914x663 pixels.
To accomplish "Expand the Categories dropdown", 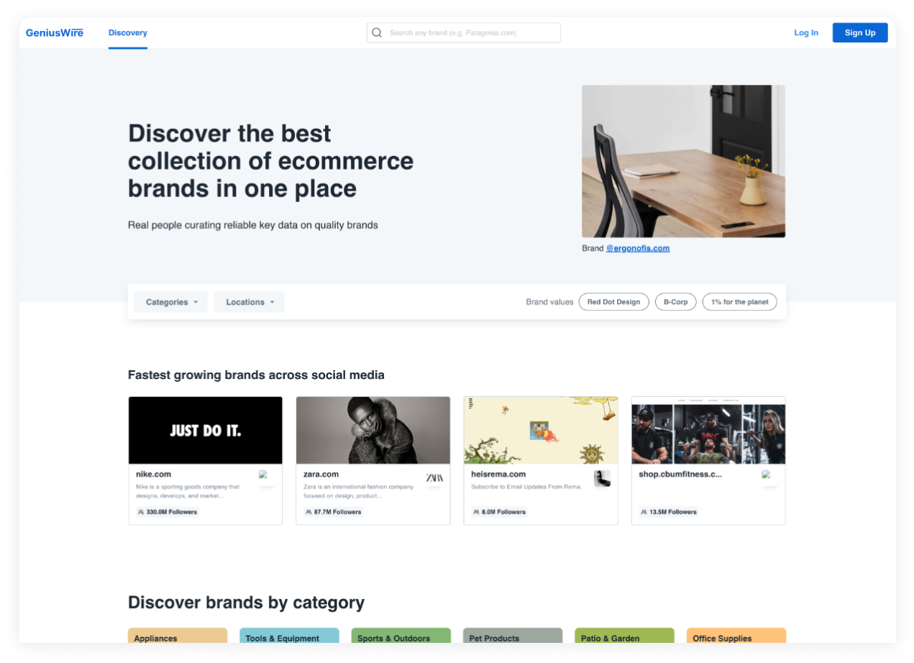I will [x=171, y=302].
